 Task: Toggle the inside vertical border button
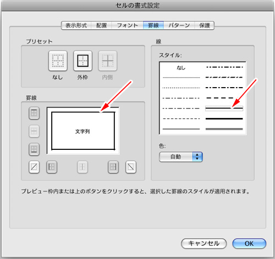coord(82,167)
